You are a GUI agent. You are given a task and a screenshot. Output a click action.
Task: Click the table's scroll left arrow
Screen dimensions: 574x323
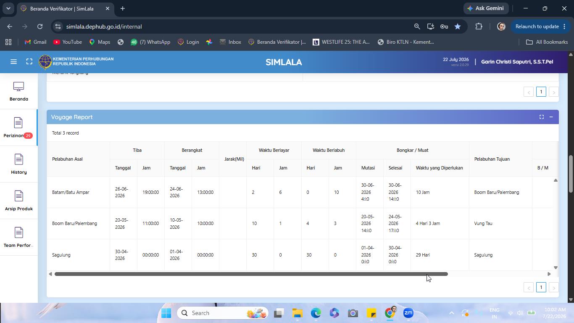click(50, 274)
